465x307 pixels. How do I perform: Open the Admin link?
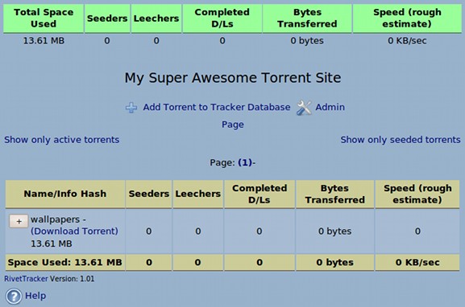coord(330,107)
